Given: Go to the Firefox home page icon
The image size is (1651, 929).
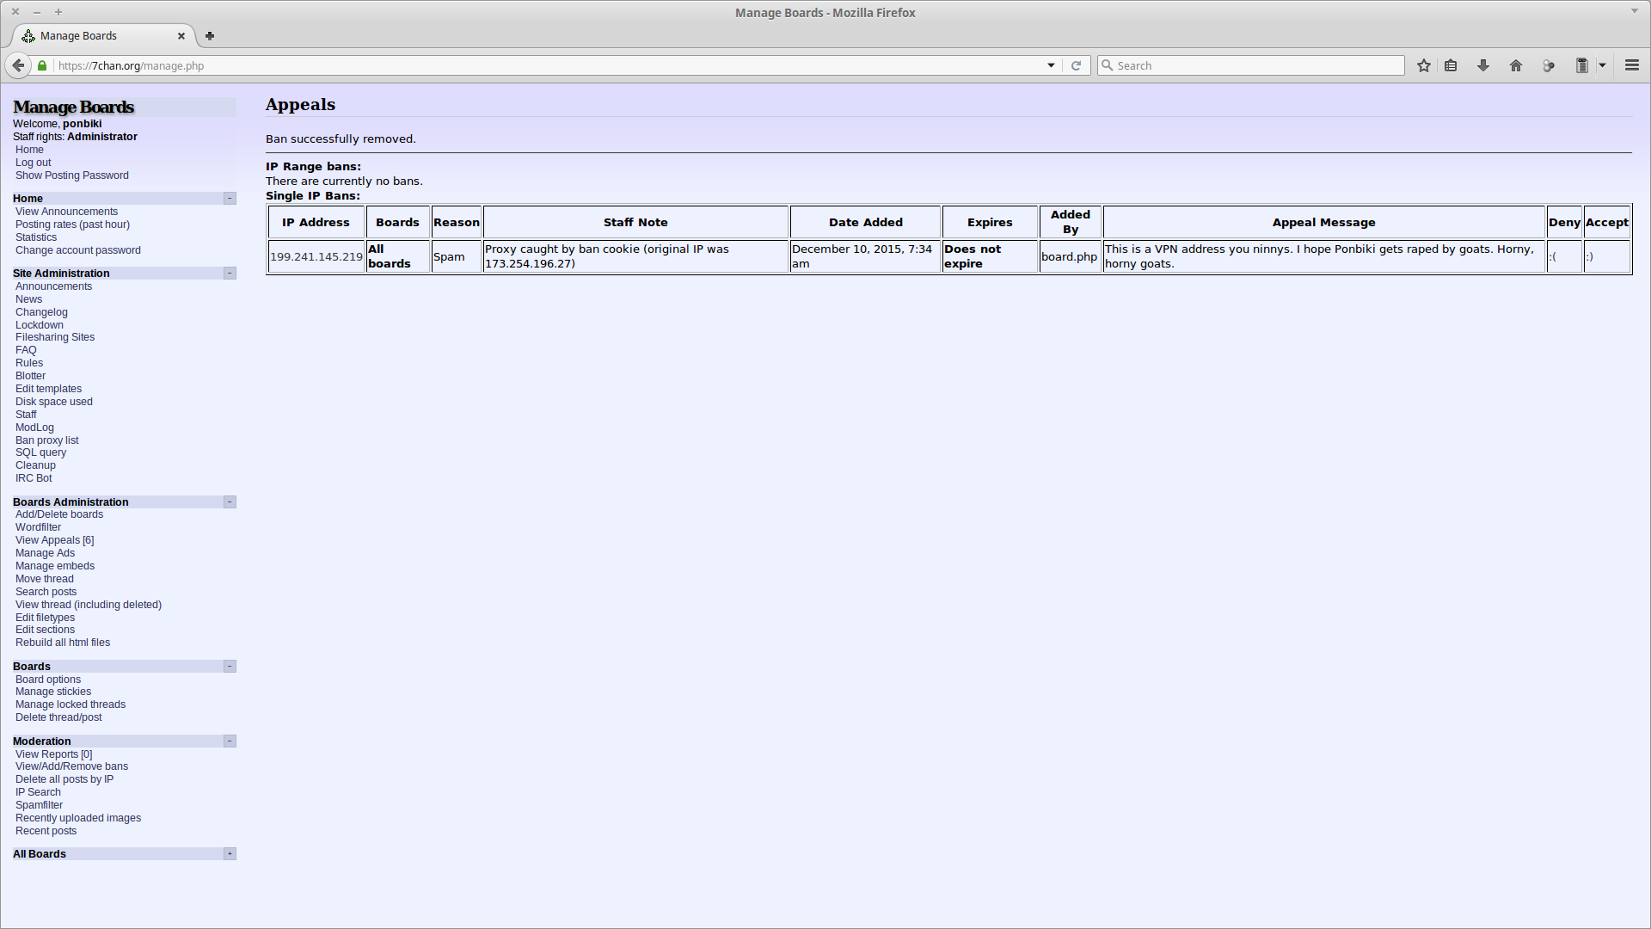Looking at the screenshot, I should [1516, 65].
